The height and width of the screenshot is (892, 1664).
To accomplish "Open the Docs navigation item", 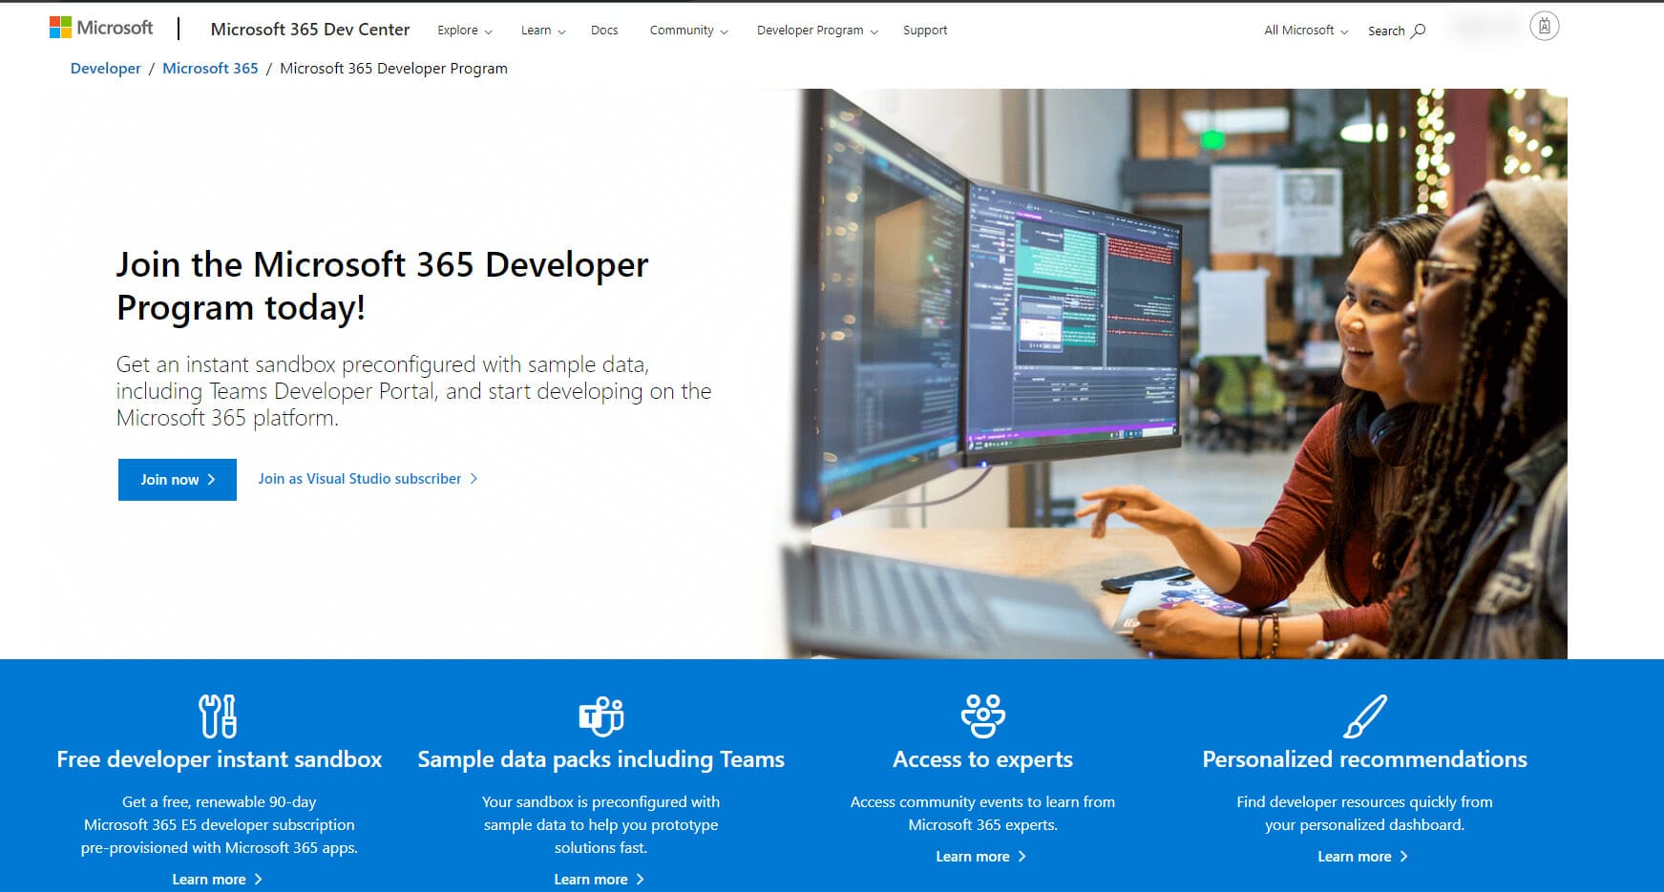I will pyautogui.click(x=603, y=30).
